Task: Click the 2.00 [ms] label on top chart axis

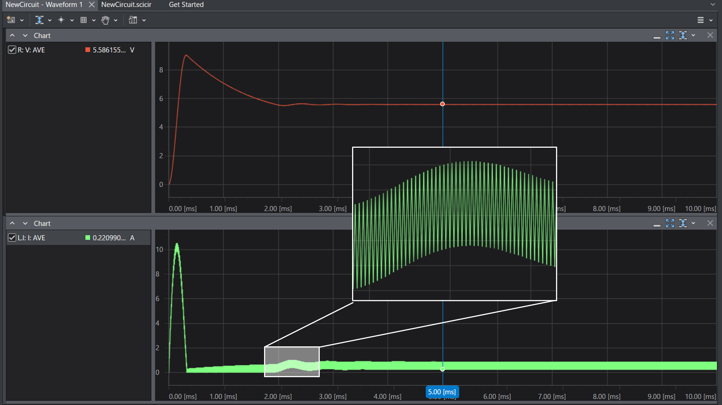Action: pyautogui.click(x=278, y=209)
